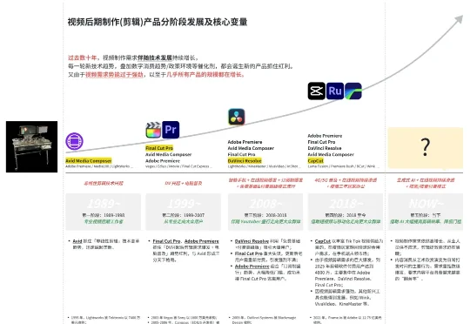Click the blue icon right of Ru
This screenshot has width=470, height=324.
(x=353, y=91)
